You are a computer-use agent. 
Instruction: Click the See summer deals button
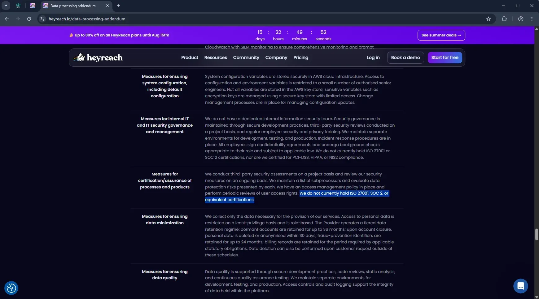441,35
